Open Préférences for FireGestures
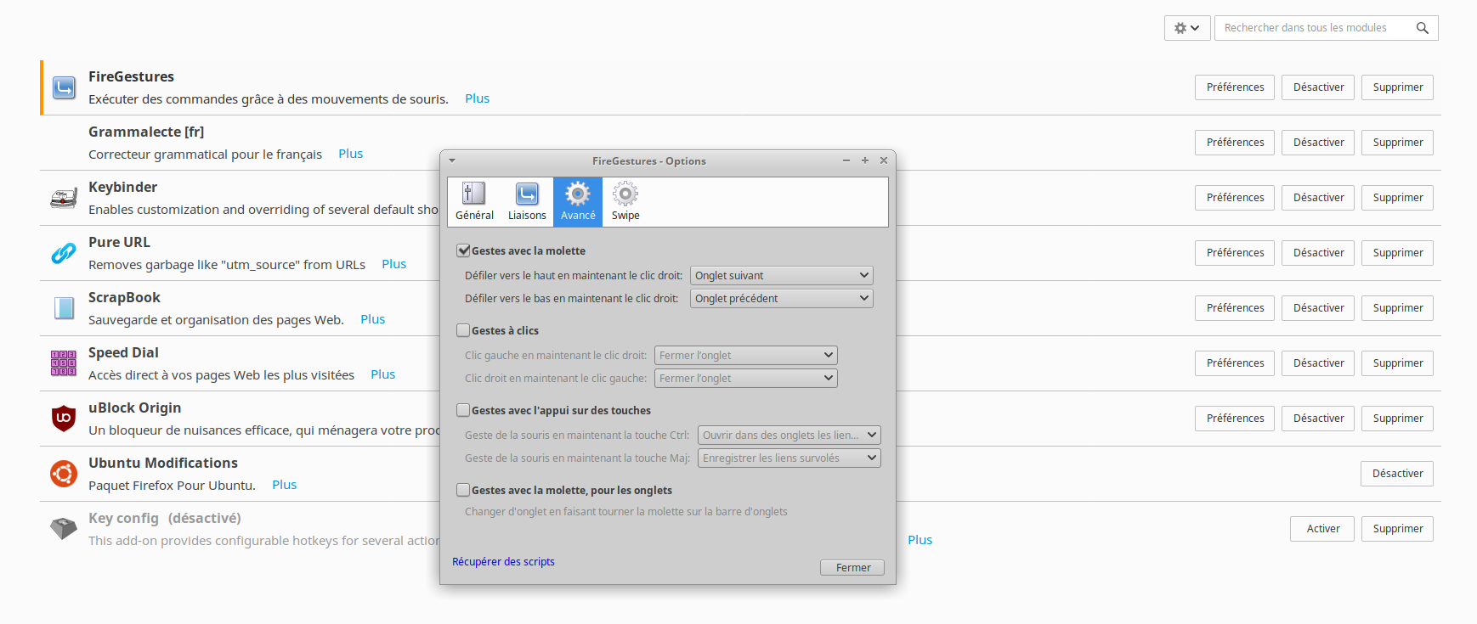Viewport: 1477px width, 624px height. 1235,87
